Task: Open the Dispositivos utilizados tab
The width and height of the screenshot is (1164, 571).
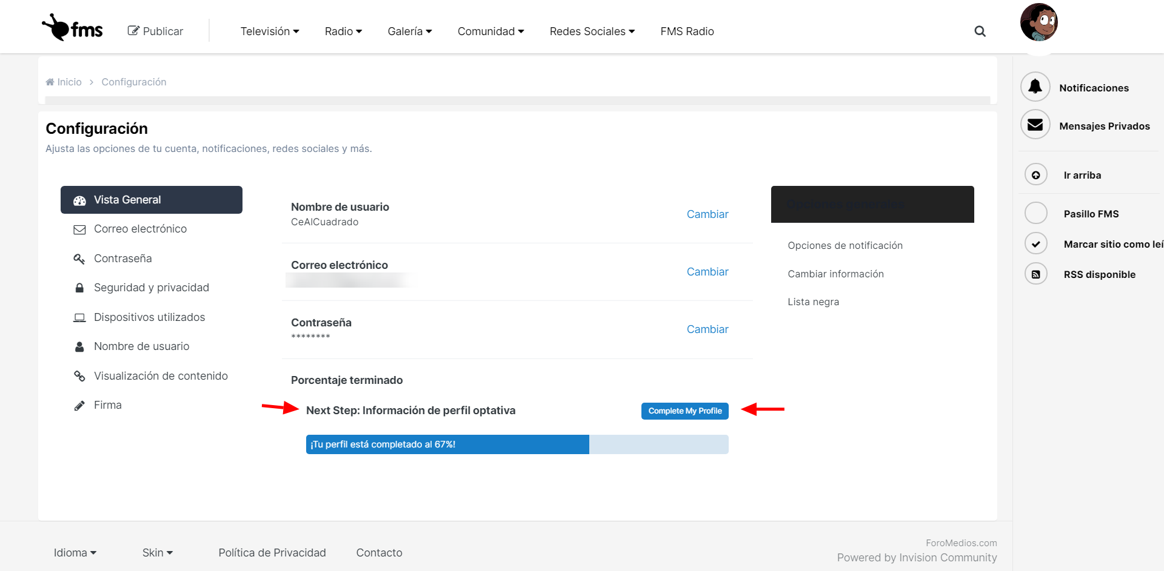Action: [x=152, y=317]
